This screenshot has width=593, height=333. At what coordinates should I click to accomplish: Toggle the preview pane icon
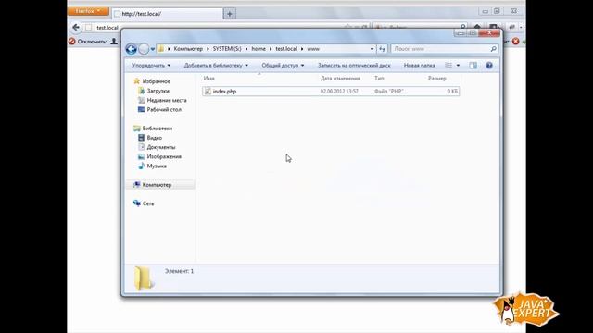tap(473, 66)
